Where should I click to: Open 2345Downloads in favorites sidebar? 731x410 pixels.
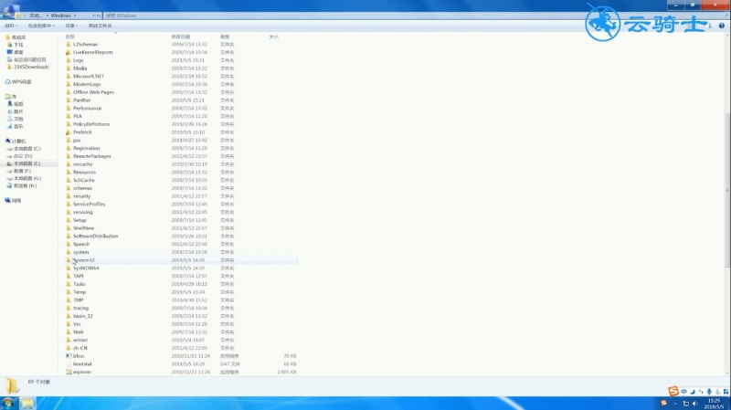pos(28,67)
